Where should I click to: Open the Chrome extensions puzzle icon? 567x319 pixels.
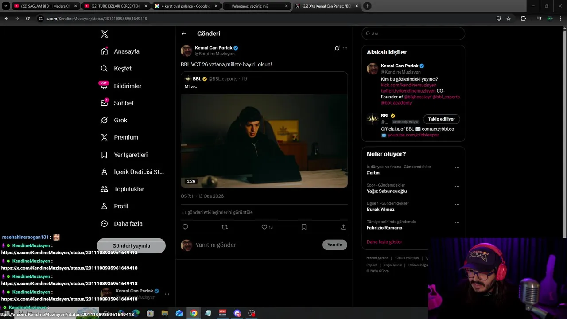(x=523, y=19)
